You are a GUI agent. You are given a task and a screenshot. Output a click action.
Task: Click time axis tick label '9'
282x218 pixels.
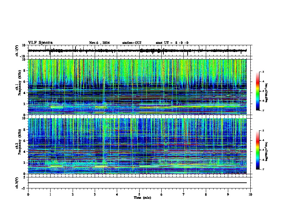(x=228, y=194)
